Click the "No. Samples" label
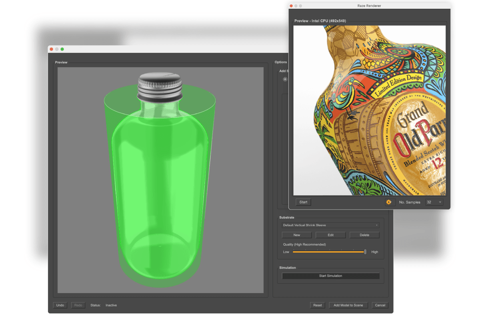480x320 pixels. pyautogui.click(x=410, y=202)
